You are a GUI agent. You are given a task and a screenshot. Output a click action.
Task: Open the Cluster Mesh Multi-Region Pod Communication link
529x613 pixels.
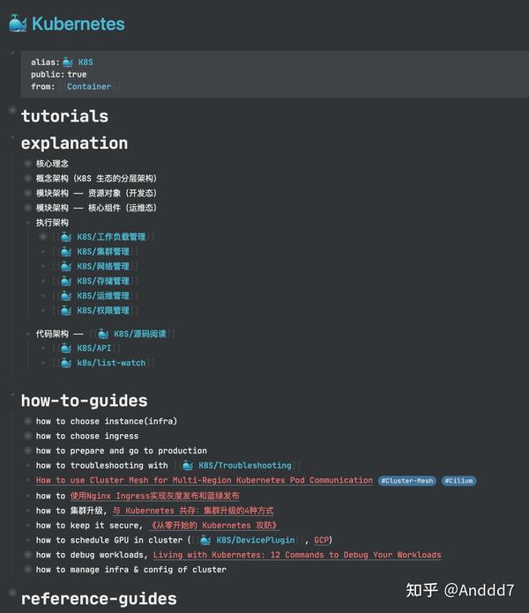pos(205,480)
